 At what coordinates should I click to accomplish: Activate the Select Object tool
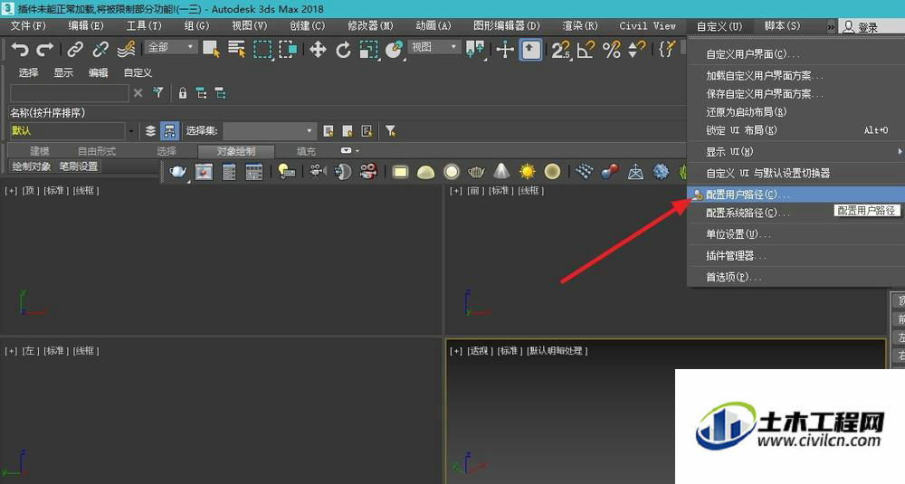(x=211, y=50)
